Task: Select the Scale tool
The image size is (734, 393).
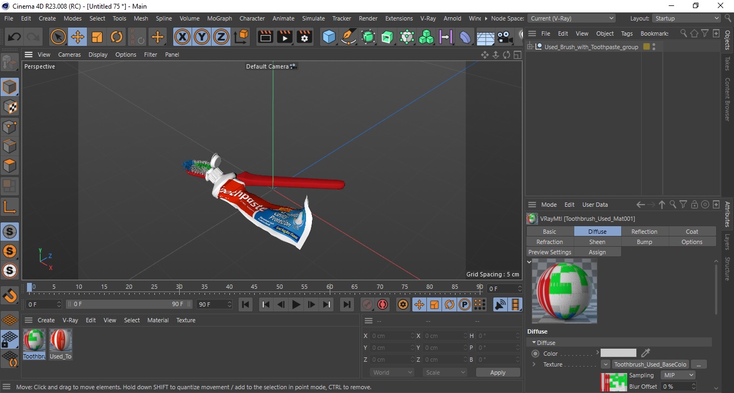Action: click(x=97, y=37)
